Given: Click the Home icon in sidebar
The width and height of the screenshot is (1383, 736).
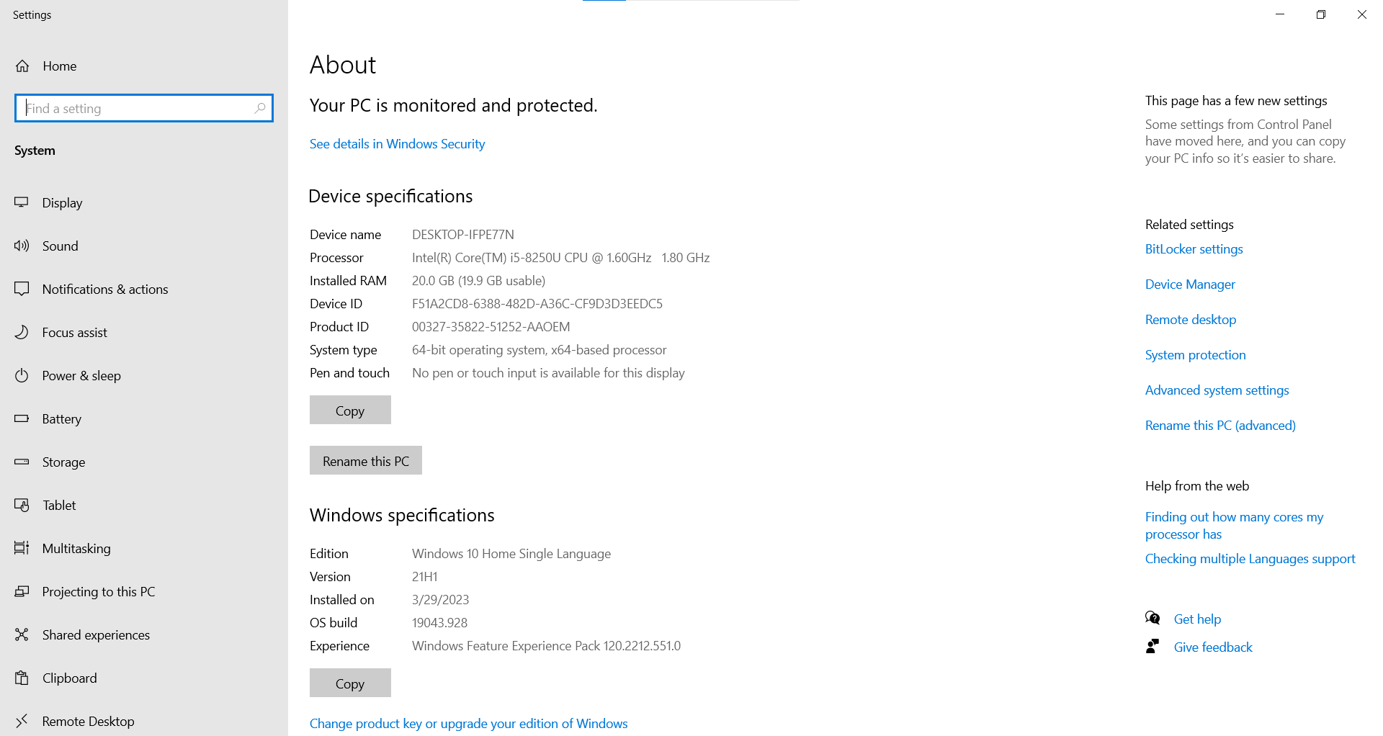Looking at the screenshot, I should coord(22,66).
